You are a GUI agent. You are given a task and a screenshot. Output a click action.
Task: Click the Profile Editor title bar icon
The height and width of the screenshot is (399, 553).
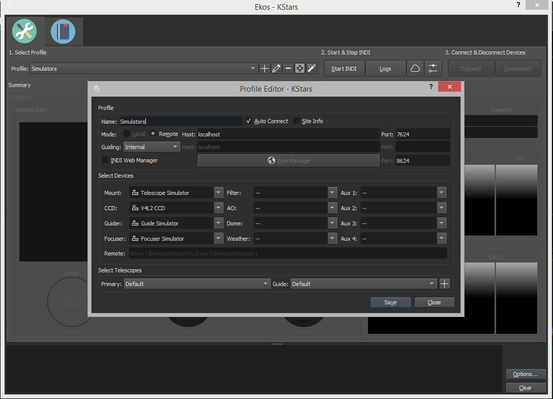[97, 89]
